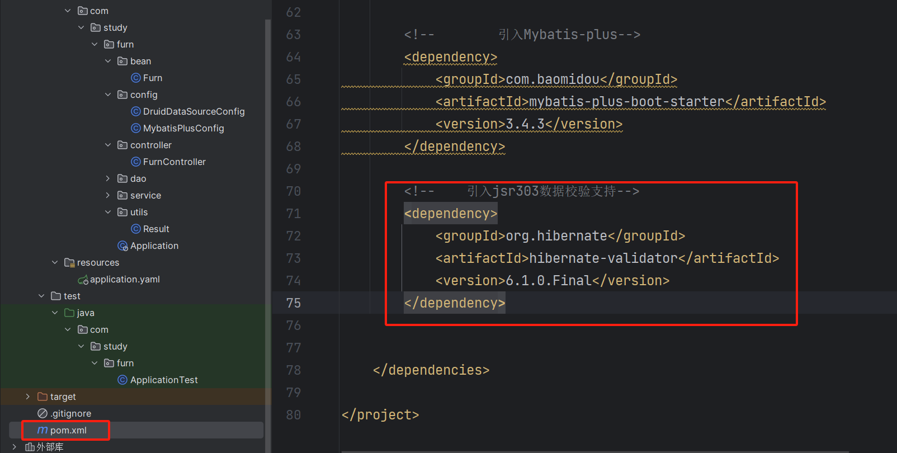Collapse the controller folder
897x453 pixels.
click(108, 145)
